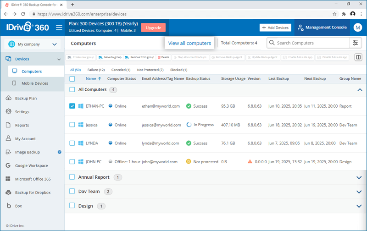Click the browser extensions puzzle icon
Screen dimensions: 367x231
point(344,14)
